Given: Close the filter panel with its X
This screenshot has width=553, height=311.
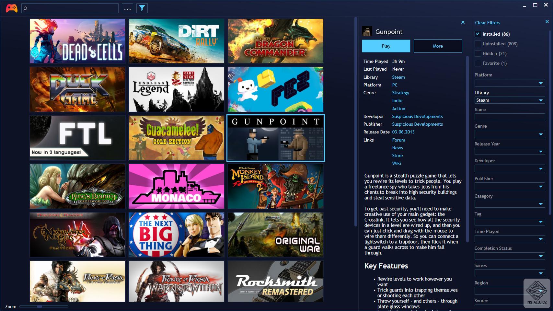Looking at the screenshot, I should point(547,22).
